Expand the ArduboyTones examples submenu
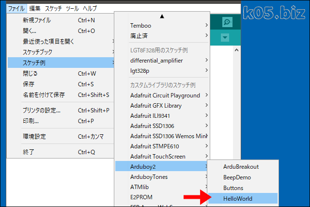 [161, 177]
